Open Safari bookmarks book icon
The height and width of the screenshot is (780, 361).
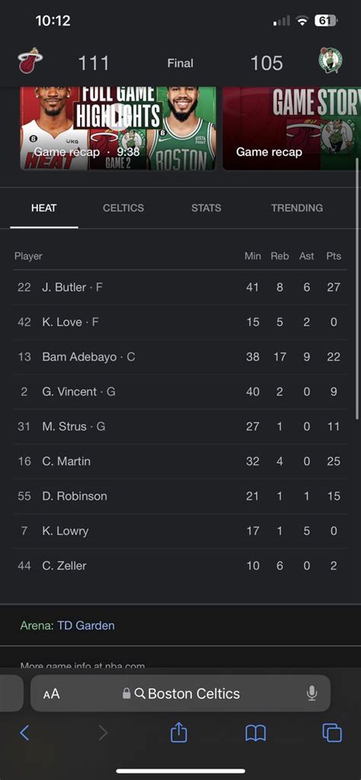[256, 733]
